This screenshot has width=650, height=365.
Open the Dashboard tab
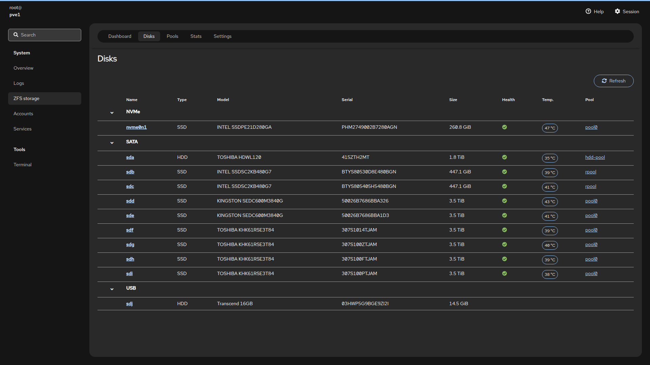point(120,36)
